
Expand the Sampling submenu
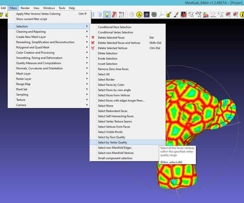[x=49, y=94]
